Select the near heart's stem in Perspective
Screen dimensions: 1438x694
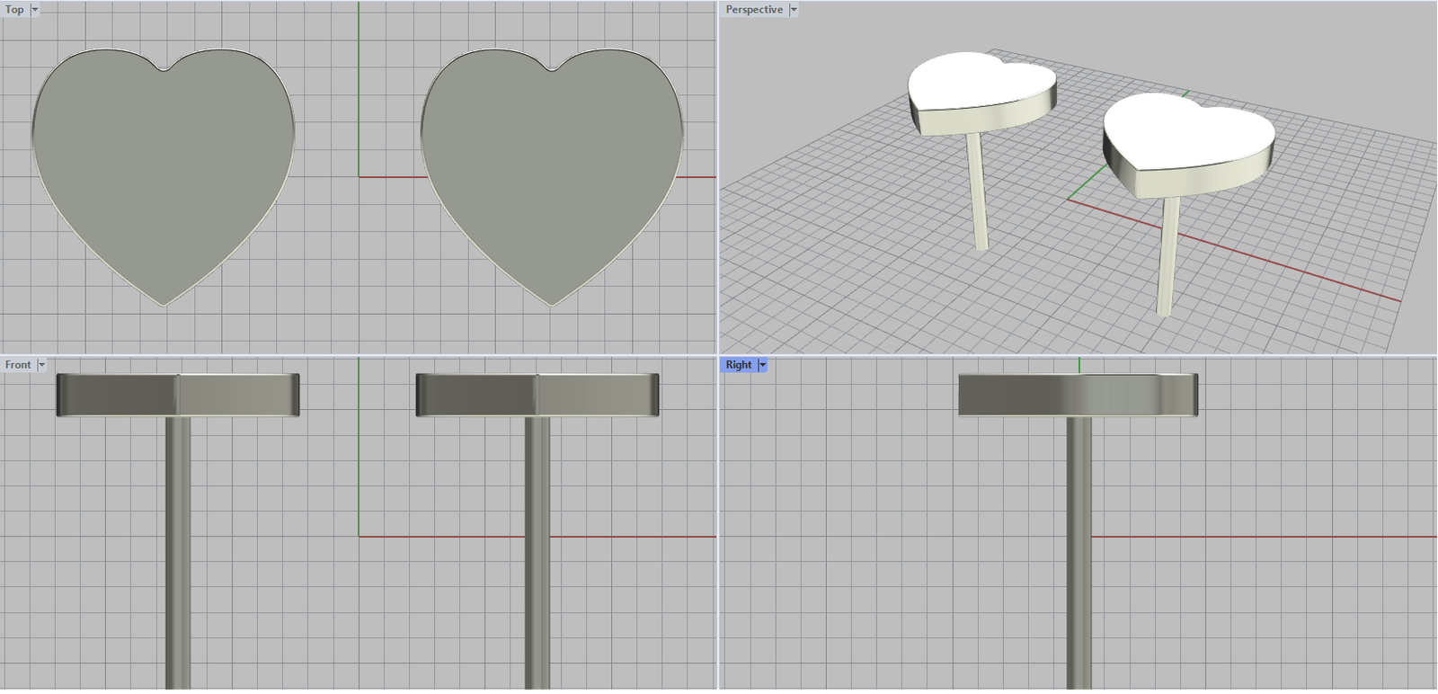[1167, 256]
